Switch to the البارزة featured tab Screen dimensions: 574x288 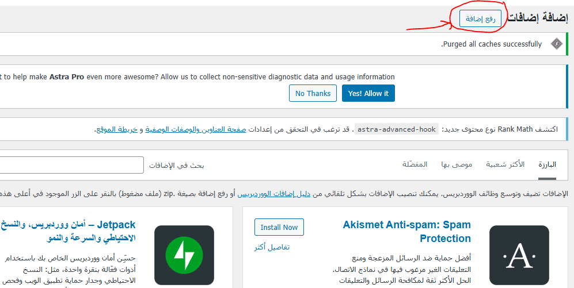[548, 164]
